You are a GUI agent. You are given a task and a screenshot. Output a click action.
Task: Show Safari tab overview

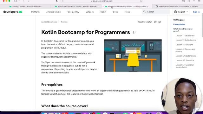tap(199, 1)
